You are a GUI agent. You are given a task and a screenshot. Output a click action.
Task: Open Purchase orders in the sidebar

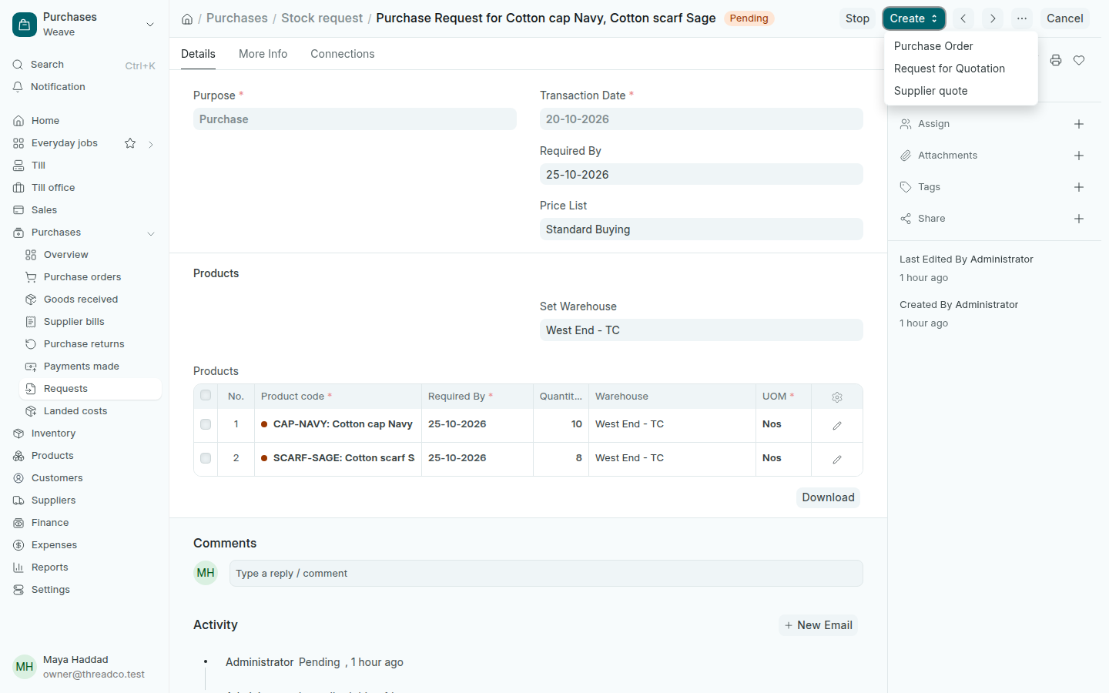91,277
